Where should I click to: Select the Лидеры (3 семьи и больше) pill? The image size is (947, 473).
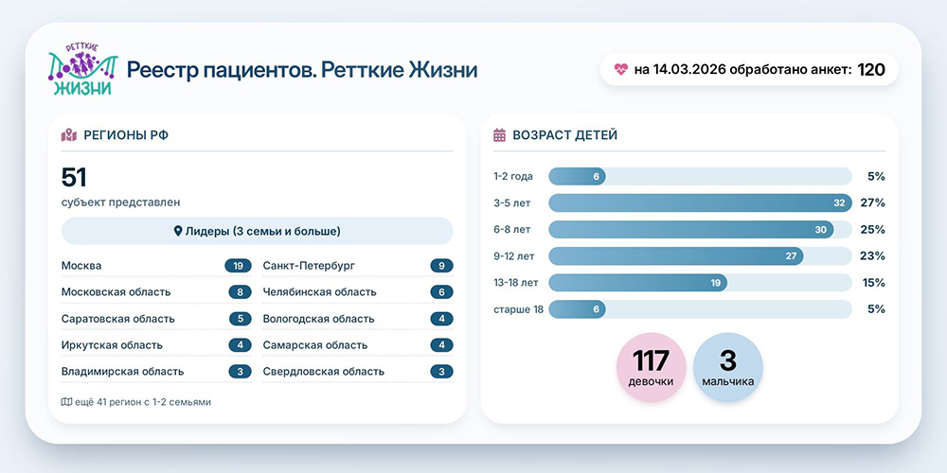(257, 232)
